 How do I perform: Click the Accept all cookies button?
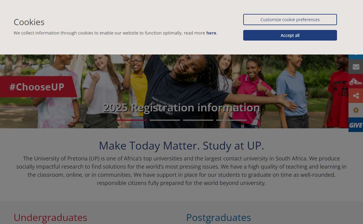290,35
